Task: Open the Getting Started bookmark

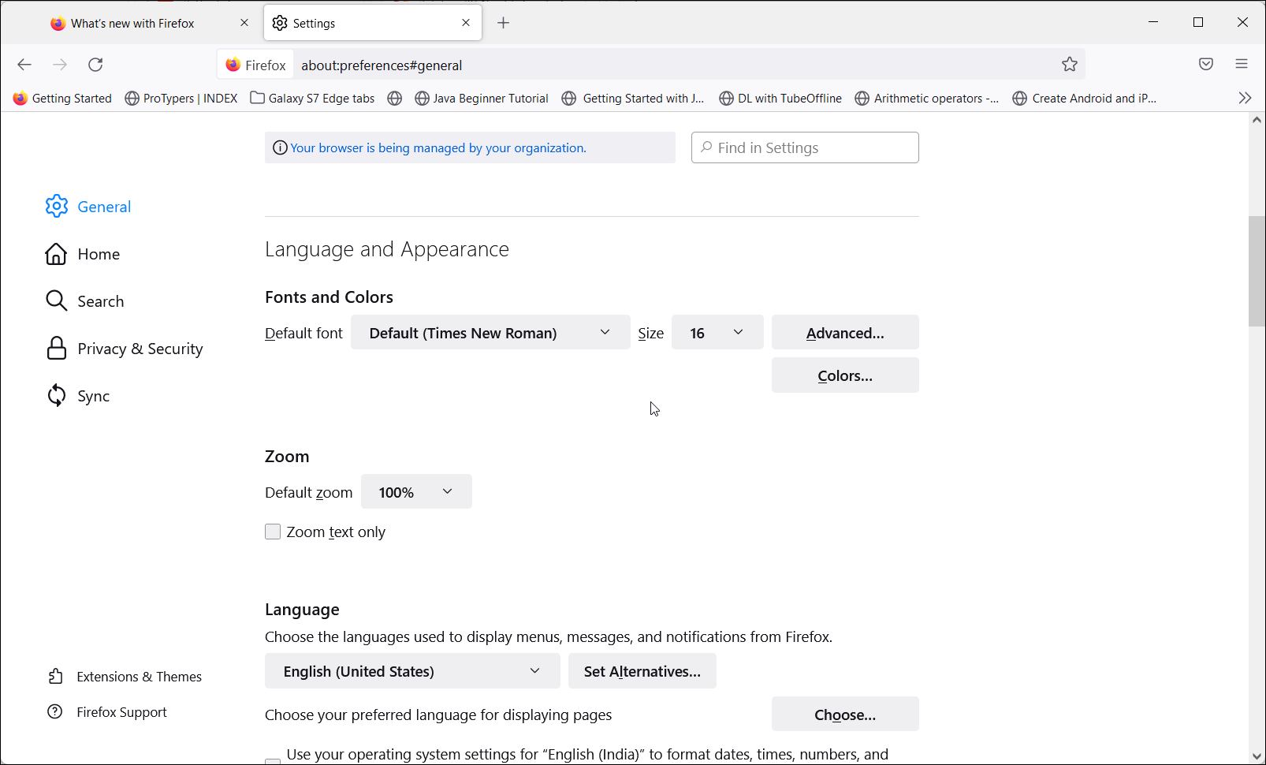Action: click(x=62, y=98)
